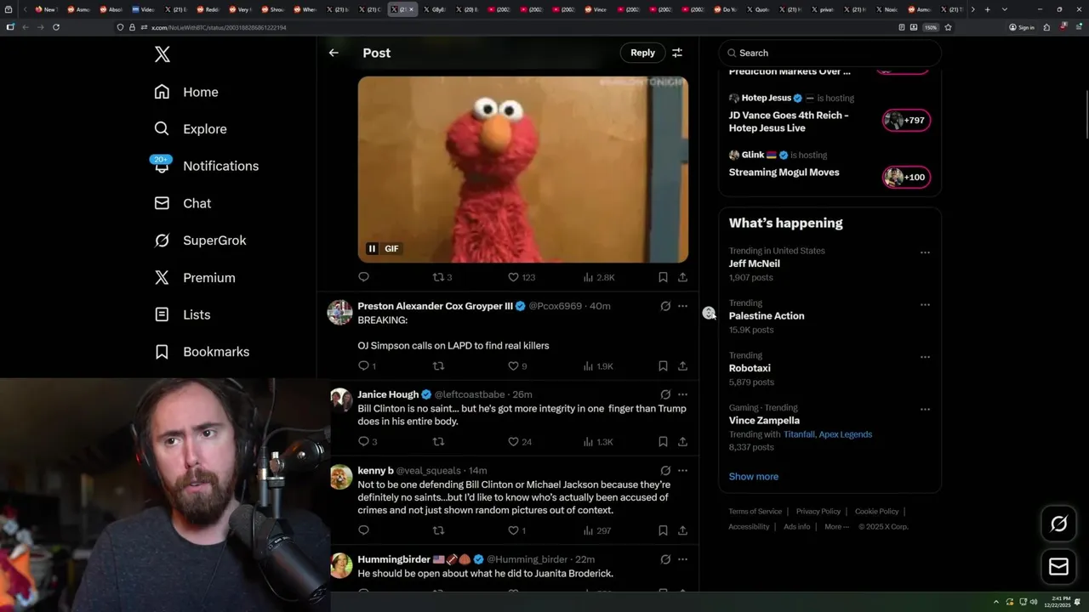Reload the page in the browser toolbar
The height and width of the screenshot is (612, 1089).
[56, 27]
